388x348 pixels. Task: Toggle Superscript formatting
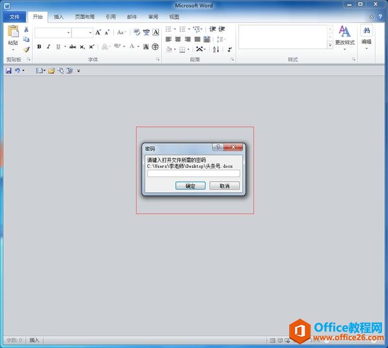[x=92, y=47]
